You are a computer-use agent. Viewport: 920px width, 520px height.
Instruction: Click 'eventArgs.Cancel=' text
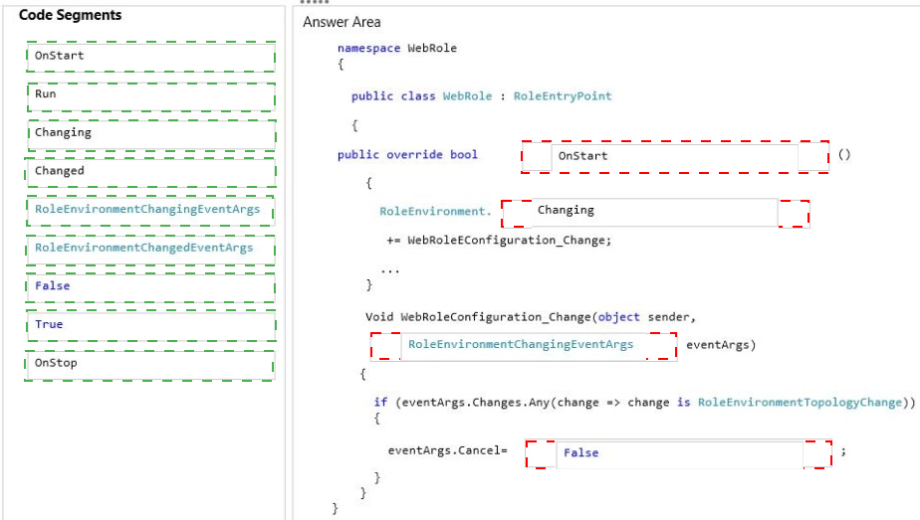point(447,450)
